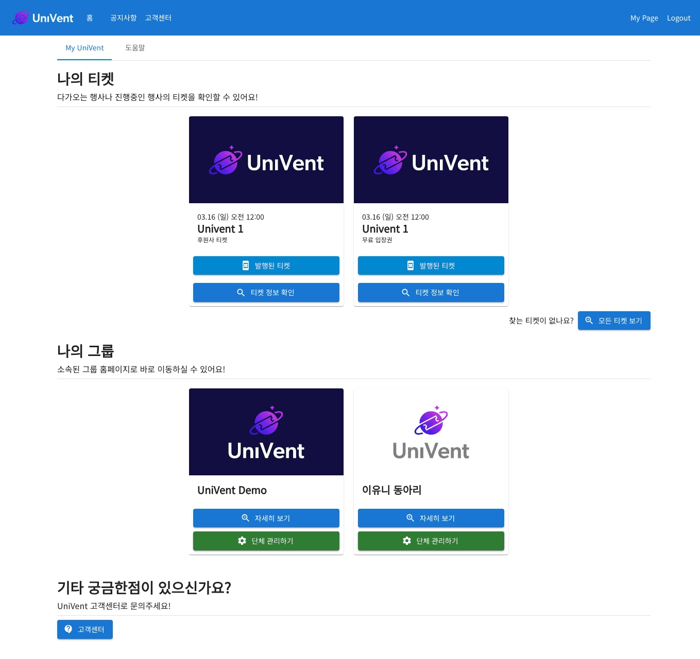Go to 홈 in the navigation bar

pyautogui.click(x=90, y=18)
